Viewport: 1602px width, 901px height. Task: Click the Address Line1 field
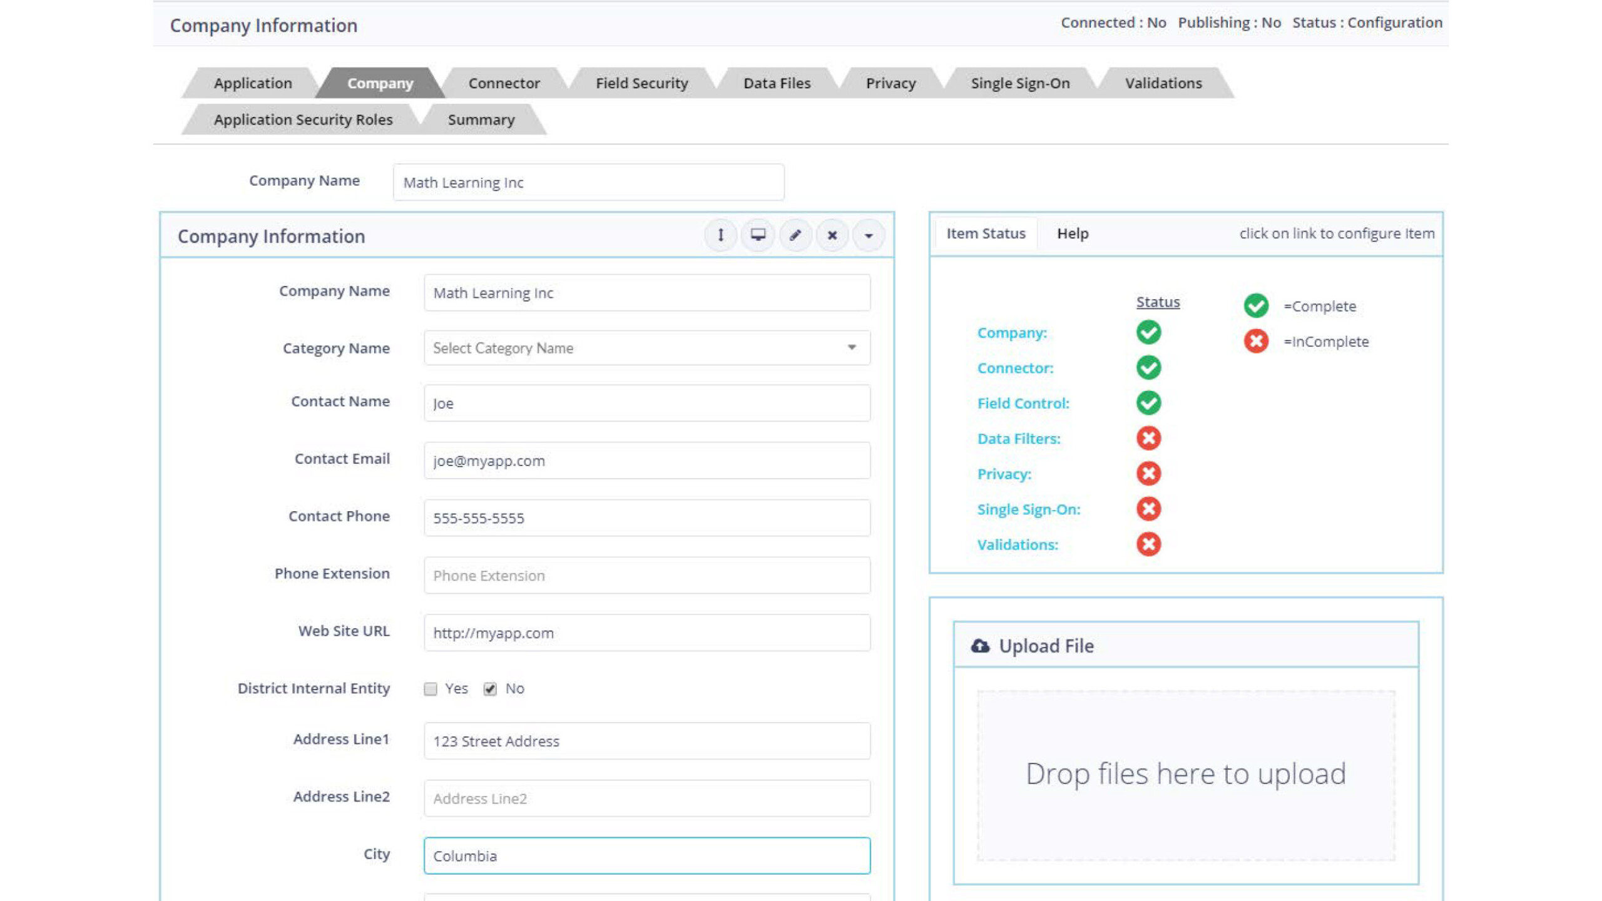[x=647, y=741]
